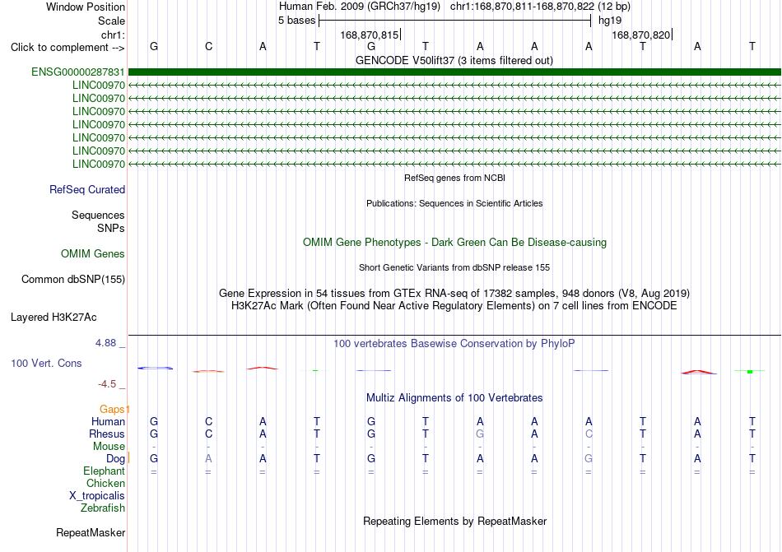Click 'Human Feb. 2009 (GRCh37/hg19)' header text

pos(360,7)
